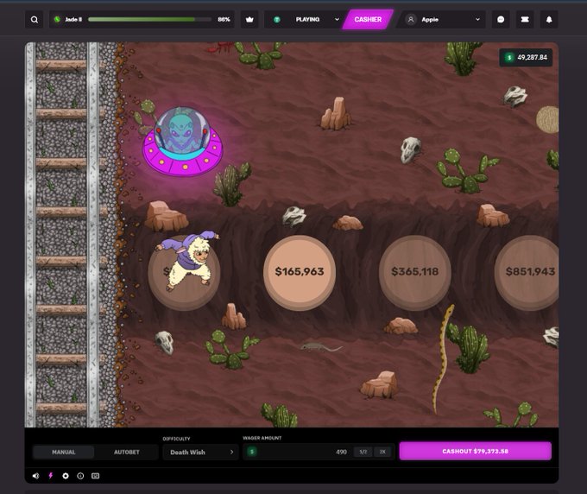Viewport: 587px width, 494px height.
Task: Click the difficulty chevron arrow
Action: click(231, 452)
